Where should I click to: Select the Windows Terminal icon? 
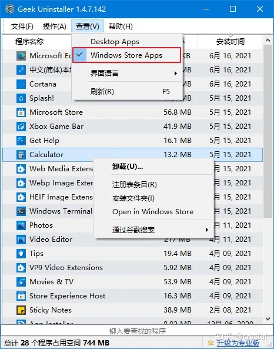[21, 211]
